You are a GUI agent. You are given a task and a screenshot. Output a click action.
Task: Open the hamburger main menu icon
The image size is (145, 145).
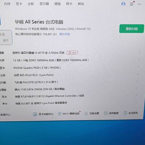[x=132, y=4]
